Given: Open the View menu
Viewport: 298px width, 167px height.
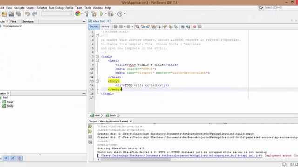Looking at the screenshot, I should (x=9, y=8).
